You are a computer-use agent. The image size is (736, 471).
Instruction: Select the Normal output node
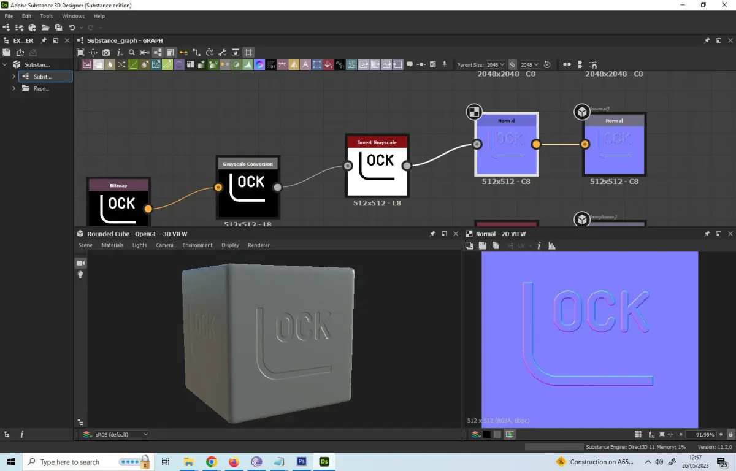click(615, 145)
